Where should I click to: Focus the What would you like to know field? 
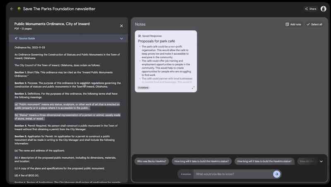point(233,174)
